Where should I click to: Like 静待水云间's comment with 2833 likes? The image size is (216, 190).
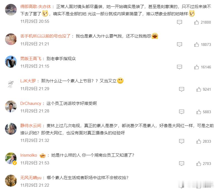click(199, 141)
